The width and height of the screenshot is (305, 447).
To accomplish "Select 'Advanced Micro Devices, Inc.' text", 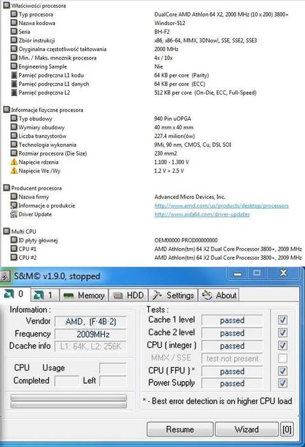I will [x=190, y=197].
